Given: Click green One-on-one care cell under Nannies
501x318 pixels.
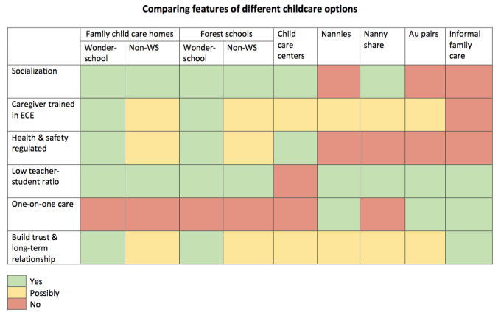Looking at the screenshot, I should (x=337, y=213).
